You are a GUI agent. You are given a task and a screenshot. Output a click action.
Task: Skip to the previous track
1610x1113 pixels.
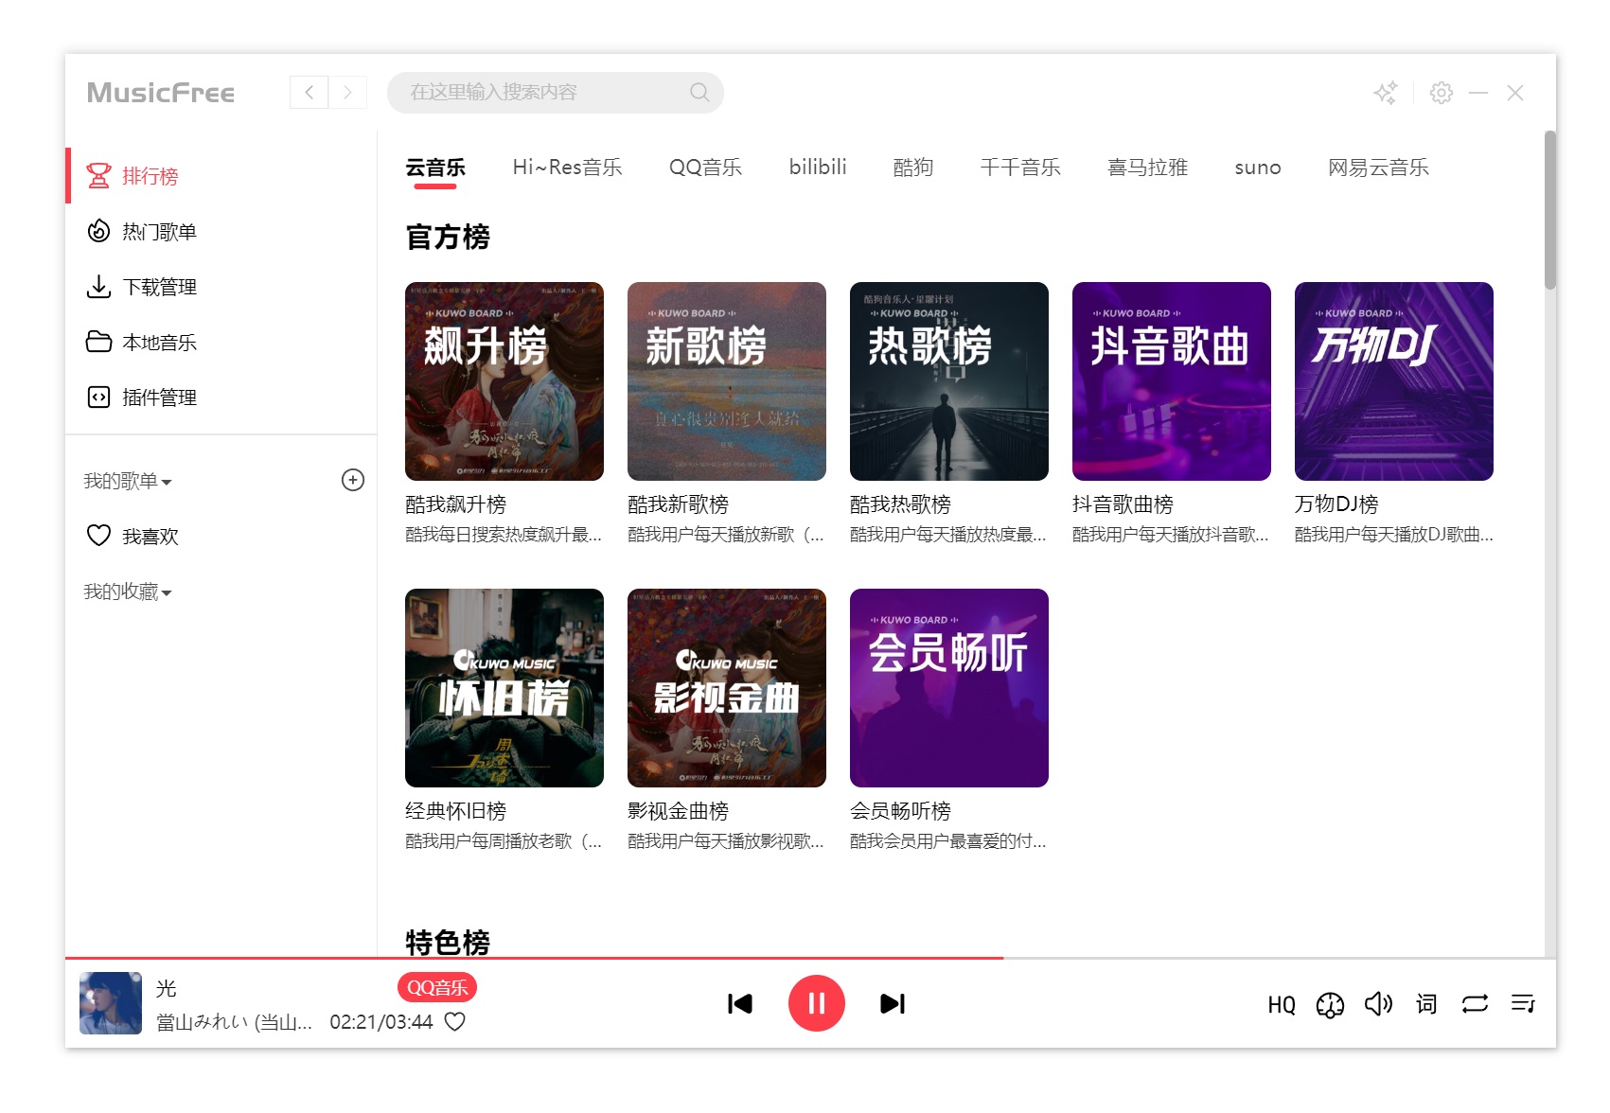click(x=740, y=1003)
